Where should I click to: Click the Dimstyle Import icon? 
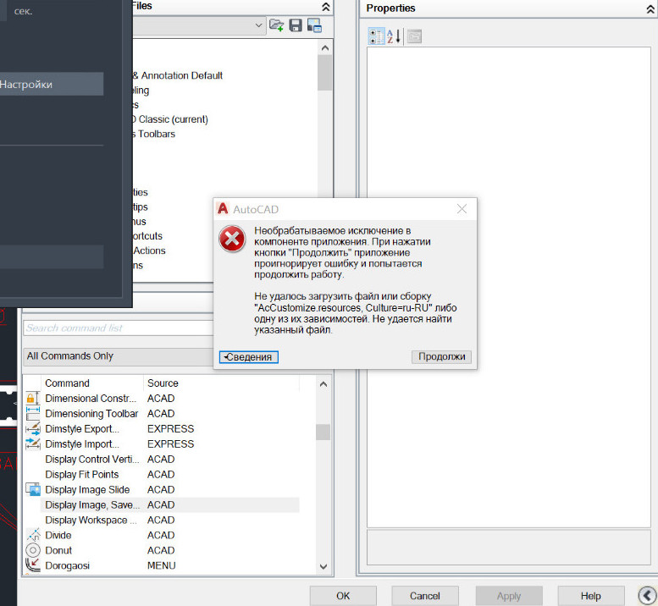33,443
